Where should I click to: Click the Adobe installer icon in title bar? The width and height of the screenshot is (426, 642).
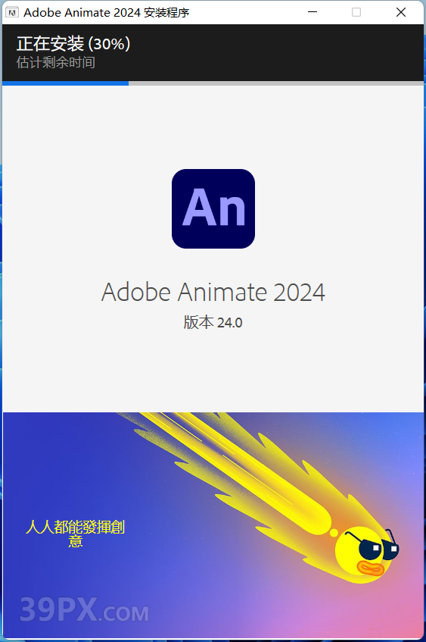pyautogui.click(x=12, y=12)
